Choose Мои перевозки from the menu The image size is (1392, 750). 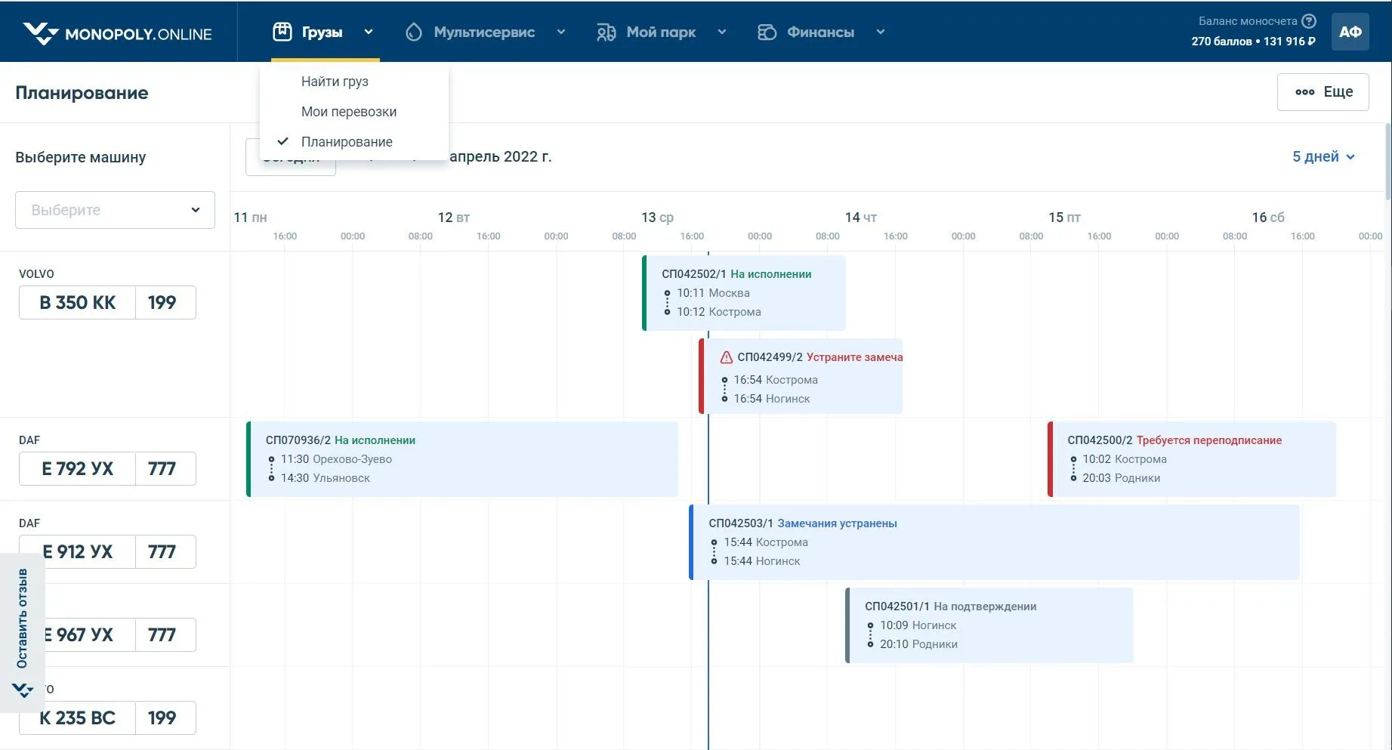(348, 112)
